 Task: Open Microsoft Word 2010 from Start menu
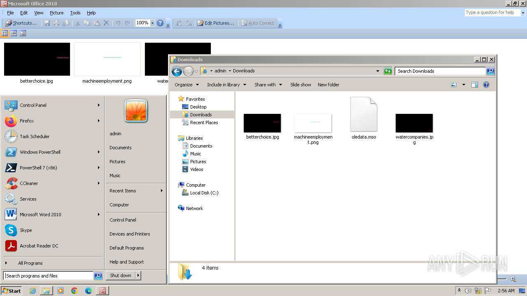coord(53,215)
